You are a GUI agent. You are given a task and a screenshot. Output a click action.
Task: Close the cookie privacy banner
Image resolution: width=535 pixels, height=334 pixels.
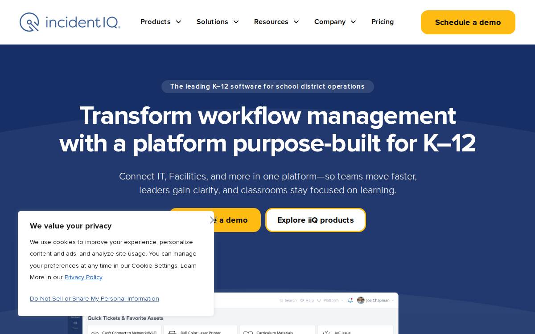213,220
